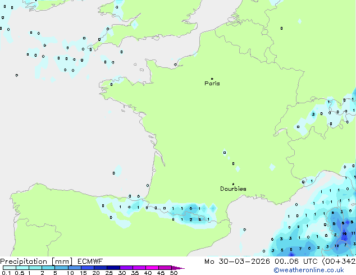Pick the 5 mm legend color swatch
The image size is (356, 275).
click(61, 268)
